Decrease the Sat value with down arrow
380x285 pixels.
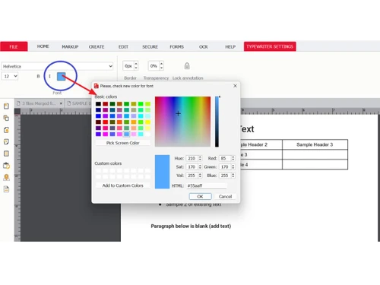200,168
